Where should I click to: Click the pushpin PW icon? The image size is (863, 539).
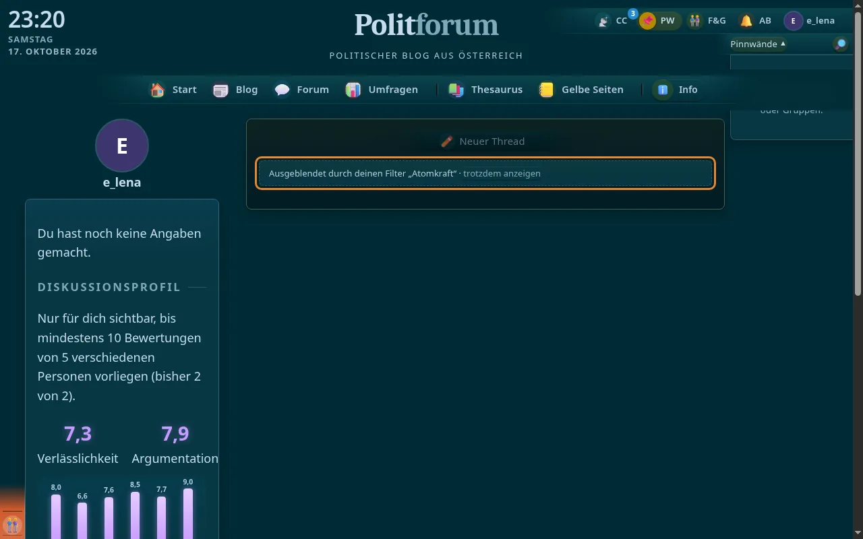click(x=648, y=21)
